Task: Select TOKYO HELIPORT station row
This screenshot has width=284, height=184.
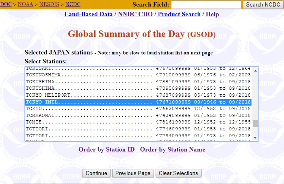Action: (138, 95)
